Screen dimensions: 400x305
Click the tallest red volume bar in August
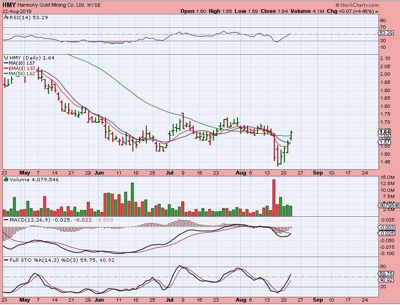[274, 198]
